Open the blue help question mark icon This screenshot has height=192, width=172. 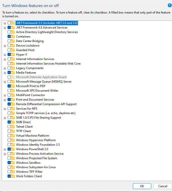(170, 6)
